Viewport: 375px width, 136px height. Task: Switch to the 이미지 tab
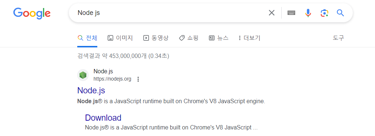(x=120, y=38)
